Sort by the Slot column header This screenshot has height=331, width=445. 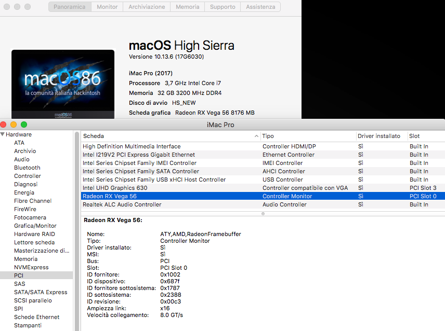426,136
